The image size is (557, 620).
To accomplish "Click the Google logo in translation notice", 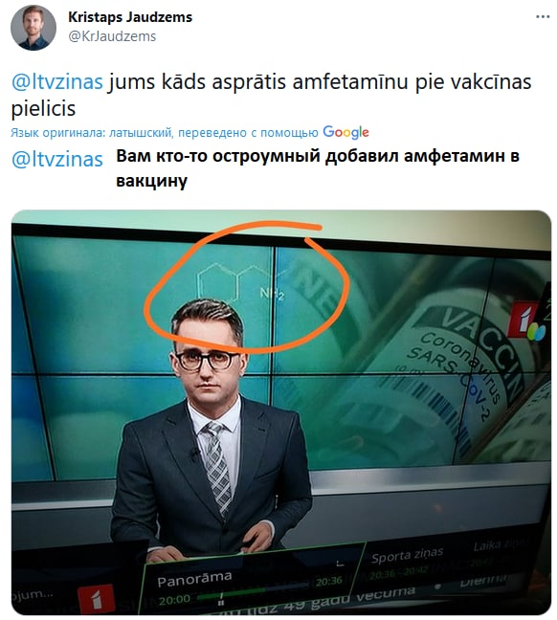I will pyautogui.click(x=345, y=132).
